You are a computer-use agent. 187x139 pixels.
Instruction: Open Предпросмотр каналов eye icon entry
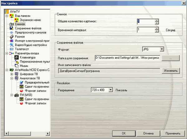coord(12,32)
